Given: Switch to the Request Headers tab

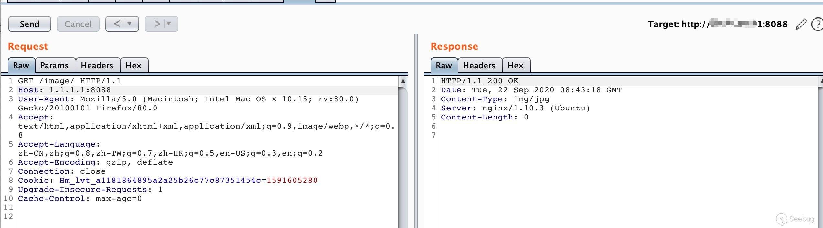Looking at the screenshot, I should point(97,66).
